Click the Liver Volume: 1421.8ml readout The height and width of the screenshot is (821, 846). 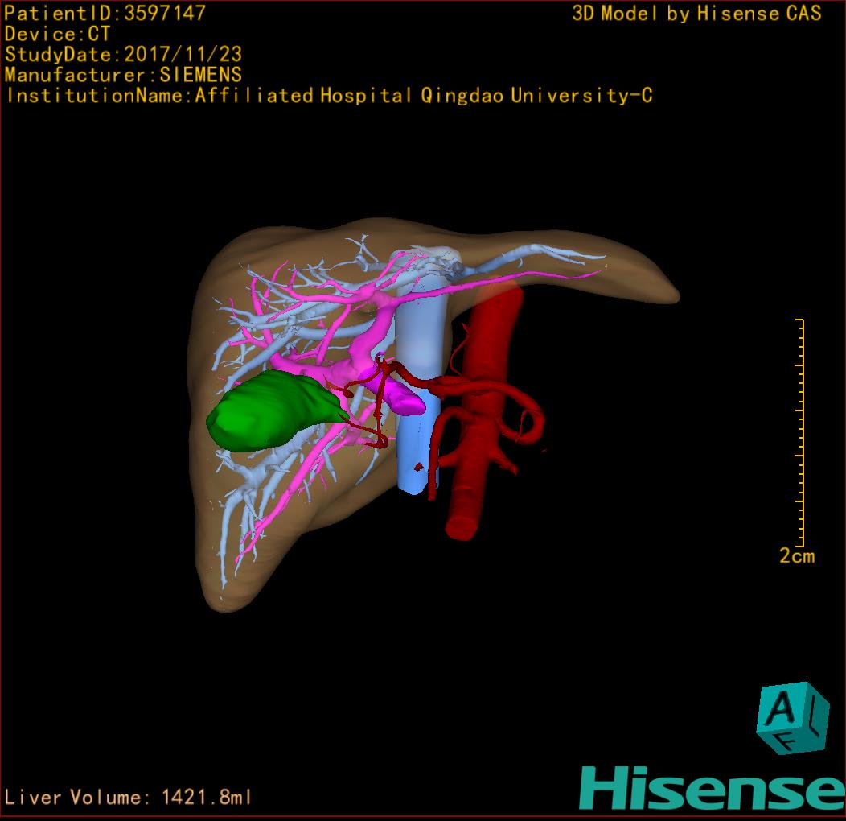coord(128,797)
